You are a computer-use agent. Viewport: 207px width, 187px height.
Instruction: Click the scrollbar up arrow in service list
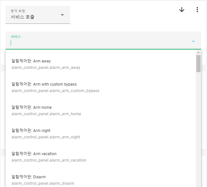pyautogui.click(x=198, y=52)
